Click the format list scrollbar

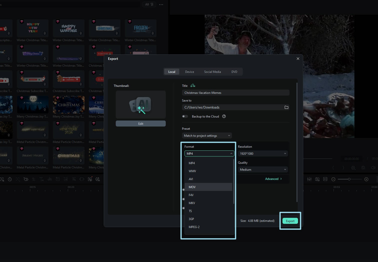click(233, 181)
